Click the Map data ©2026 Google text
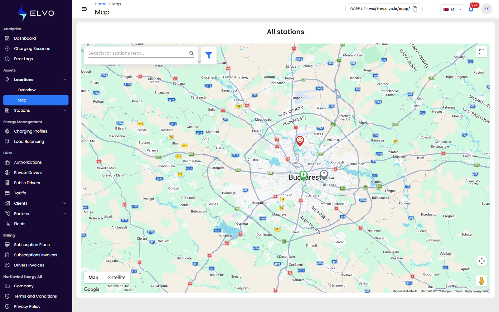Viewport: 499px width, 312px height. (x=436, y=291)
